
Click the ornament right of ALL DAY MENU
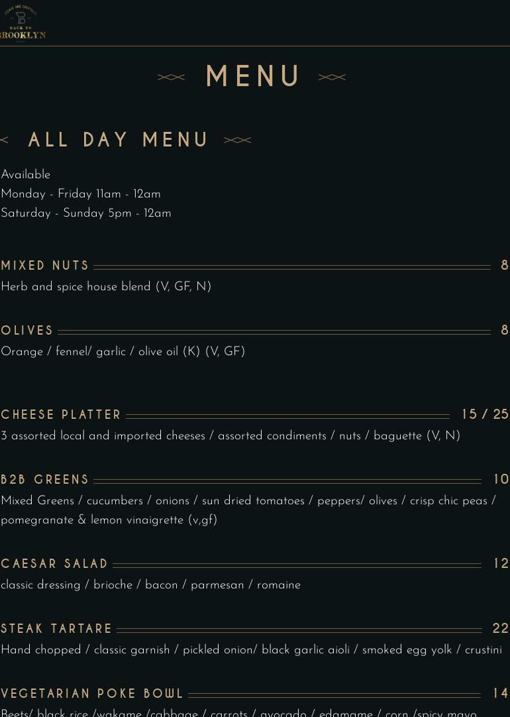pos(238,140)
